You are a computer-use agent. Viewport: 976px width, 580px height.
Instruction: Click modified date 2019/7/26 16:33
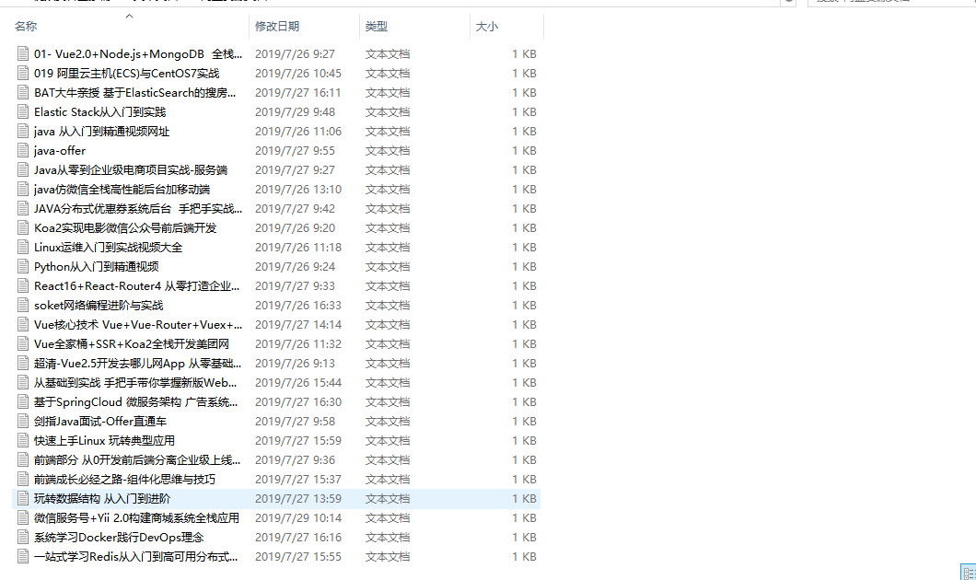tap(298, 305)
